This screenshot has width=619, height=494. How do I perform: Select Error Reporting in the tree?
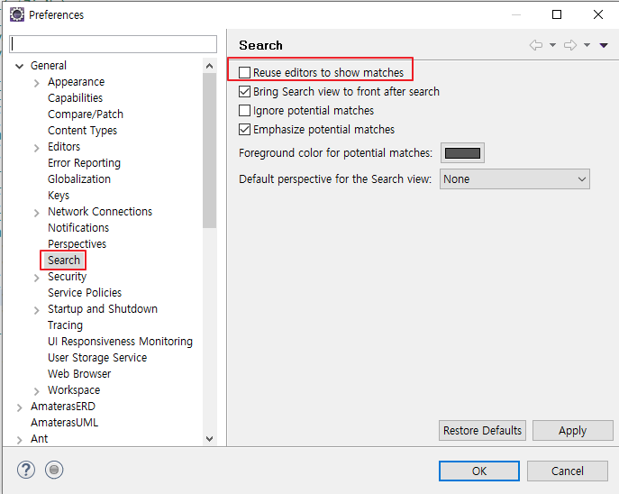(x=84, y=162)
